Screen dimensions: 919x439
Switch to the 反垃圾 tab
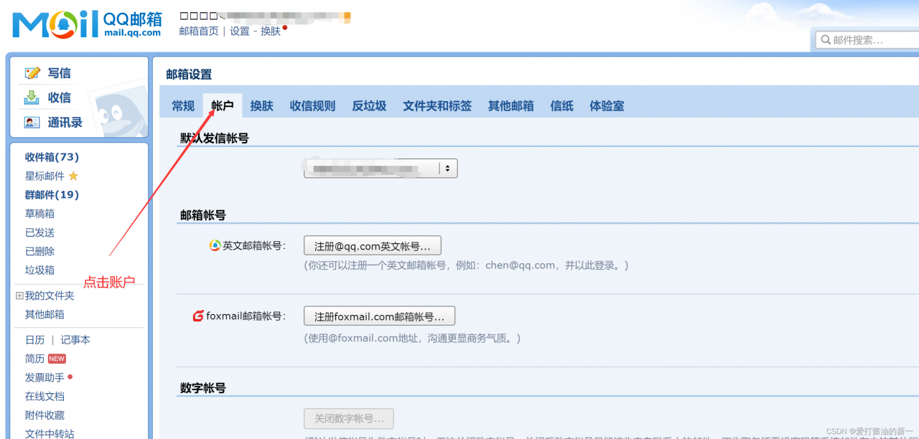[369, 105]
